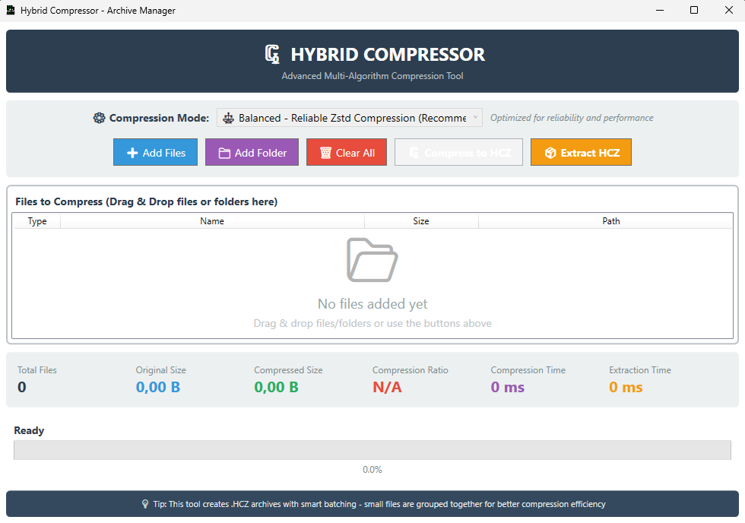Click the compressor app icon in the title bar
This screenshot has height=523, width=745.
coord(10,10)
